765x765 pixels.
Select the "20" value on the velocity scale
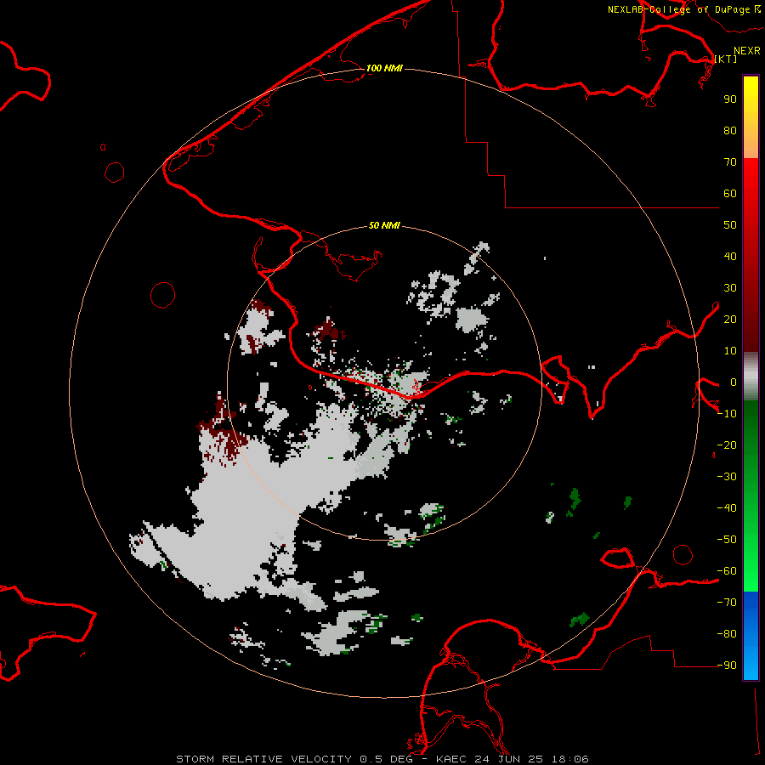point(730,320)
